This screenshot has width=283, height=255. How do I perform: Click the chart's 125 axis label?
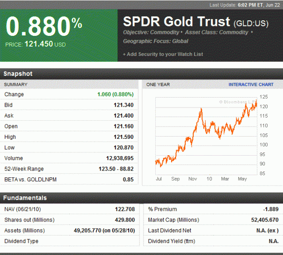(264, 97)
